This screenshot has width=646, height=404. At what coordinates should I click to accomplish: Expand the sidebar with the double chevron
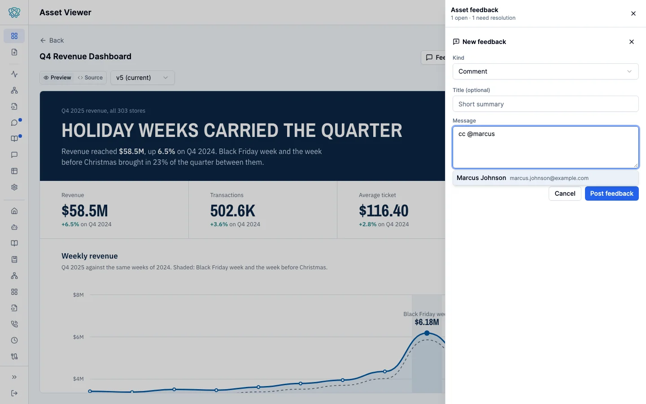coord(14,377)
